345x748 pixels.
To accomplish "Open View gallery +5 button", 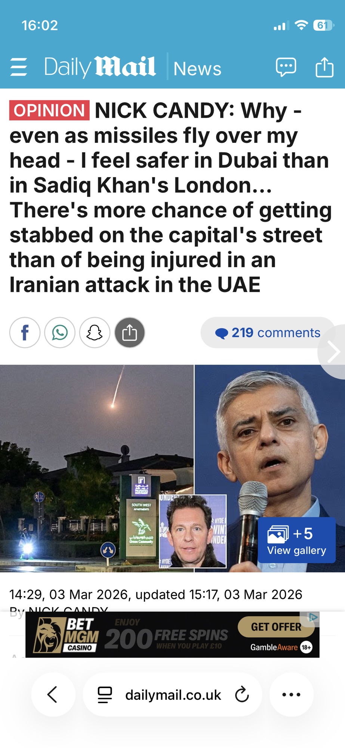I will (x=296, y=540).
